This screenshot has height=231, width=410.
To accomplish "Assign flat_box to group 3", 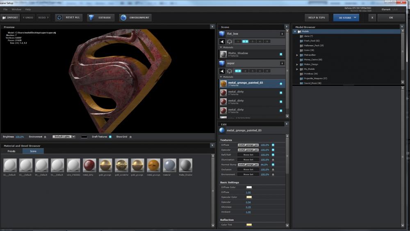I will tap(252, 41).
